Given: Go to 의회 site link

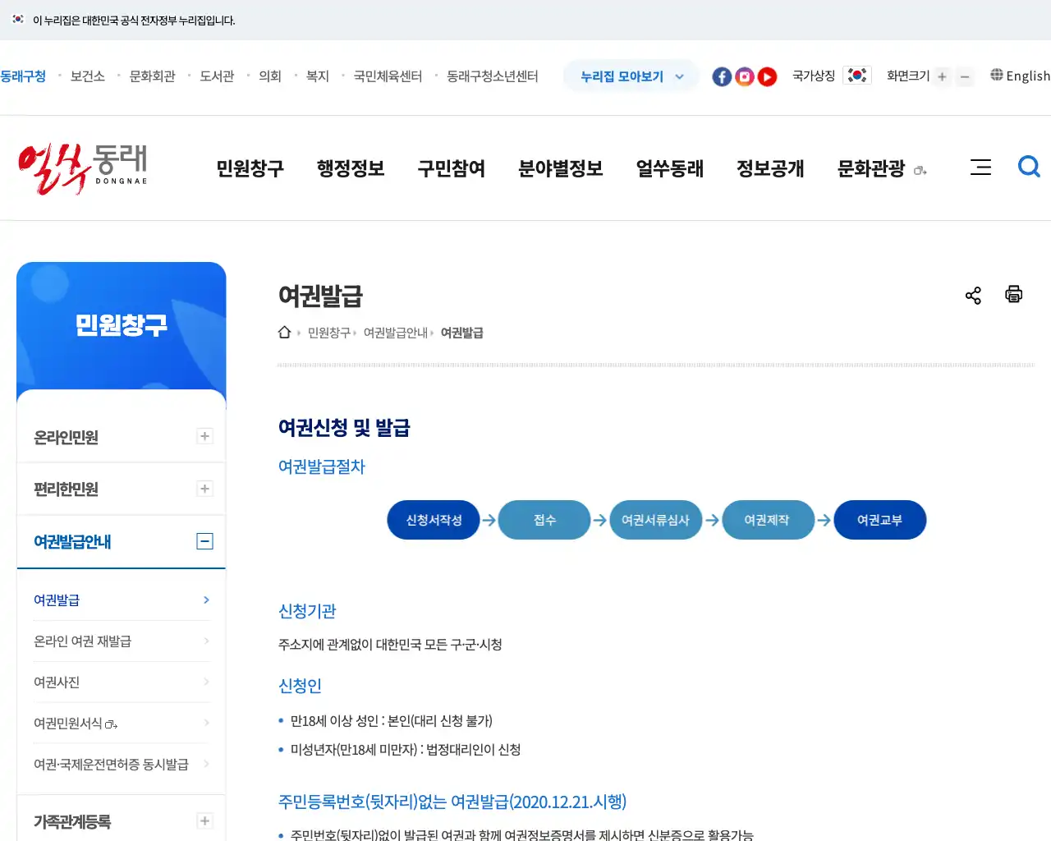Looking at the screenshot, I should (x=270, y=76).
